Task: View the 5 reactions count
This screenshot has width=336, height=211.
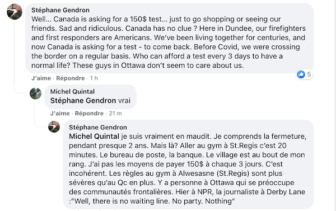Action: [x=309, y=74]
